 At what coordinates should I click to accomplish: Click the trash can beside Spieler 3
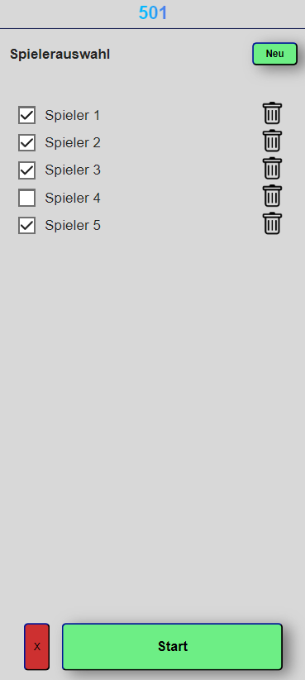click(272, 169)
